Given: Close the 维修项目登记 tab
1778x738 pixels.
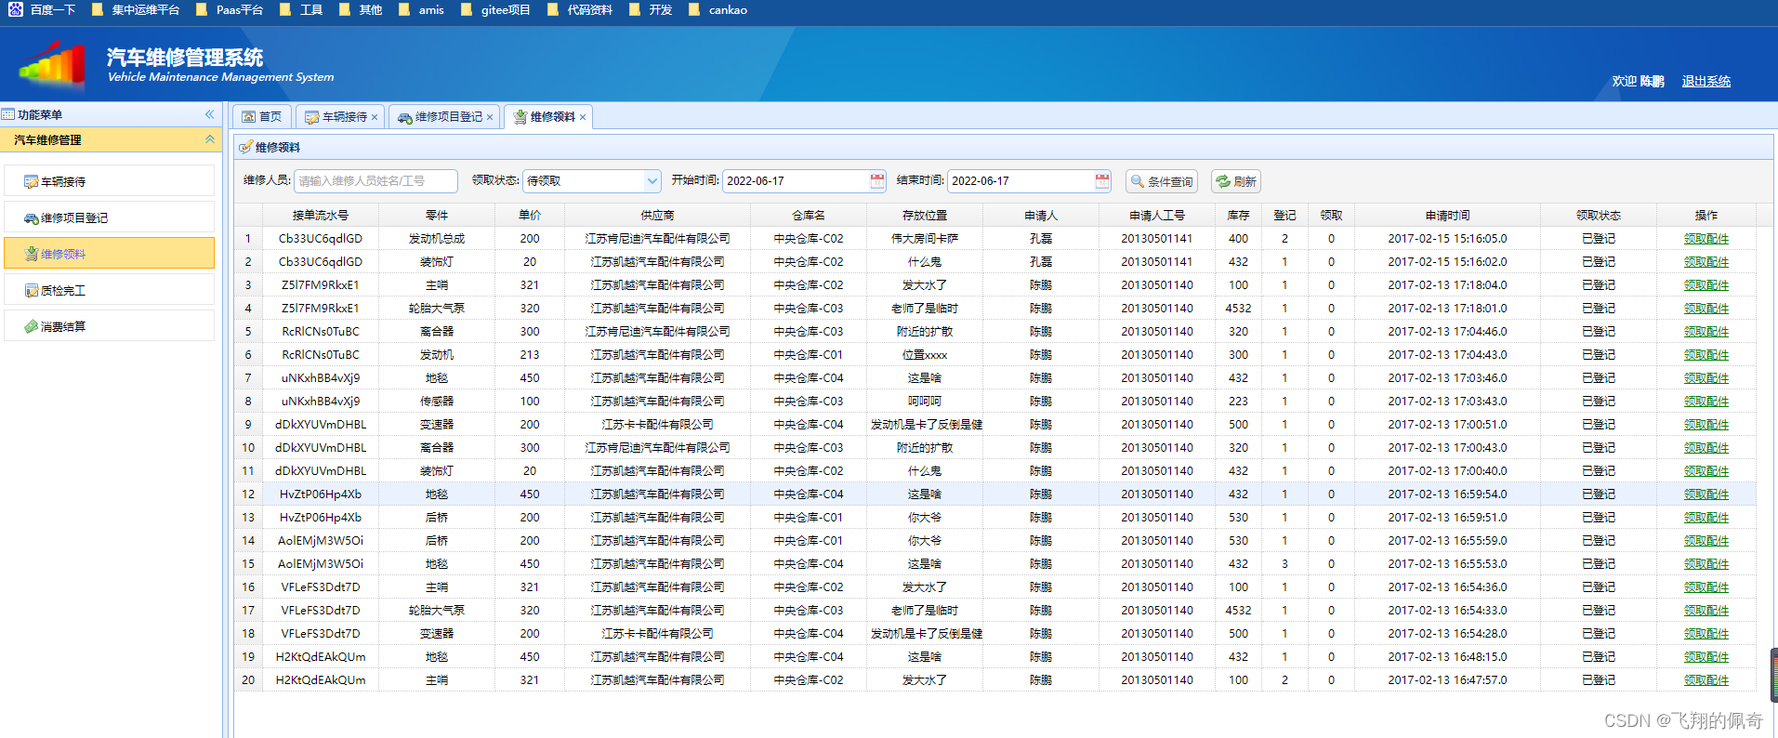Looking at the screenshot, I should (x=490, y=117).
